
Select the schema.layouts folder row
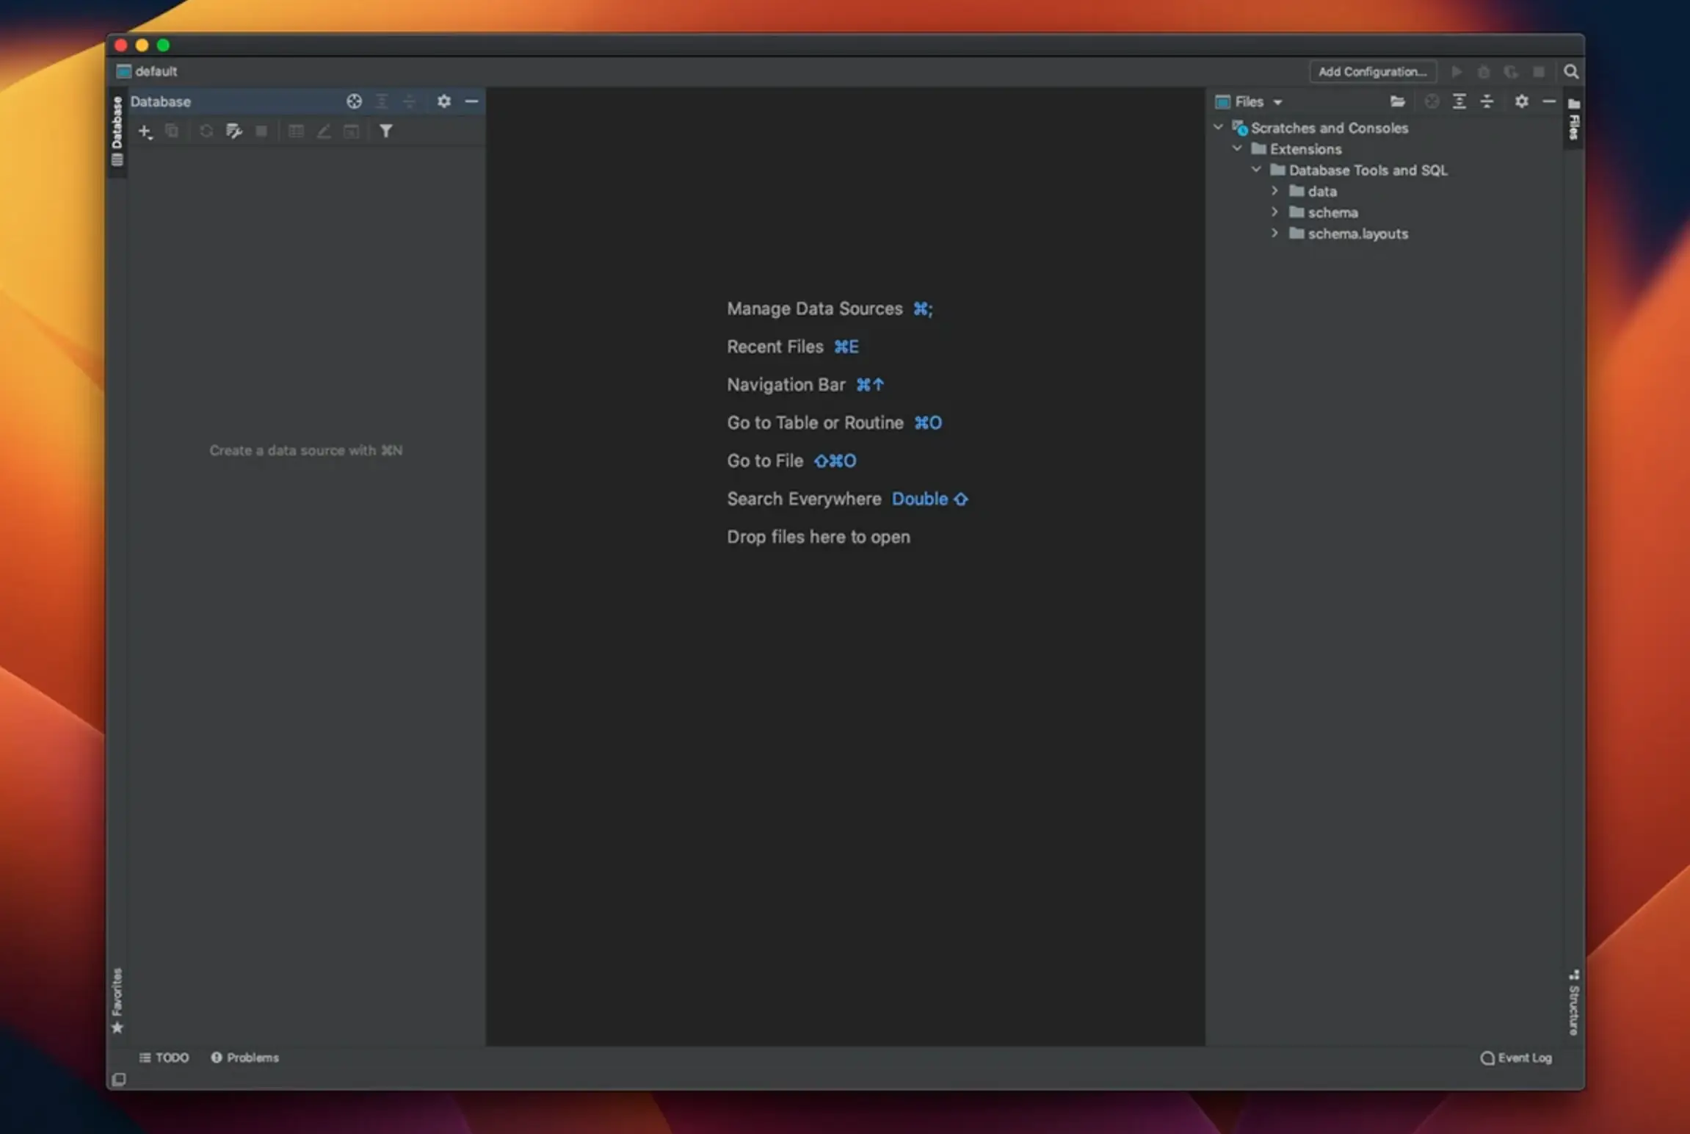[x=1386, y=234]
